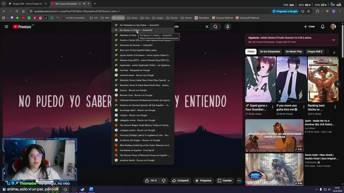Open the WhatsApp bookmark icon
The image size is (344, 193).
(52, 18)
